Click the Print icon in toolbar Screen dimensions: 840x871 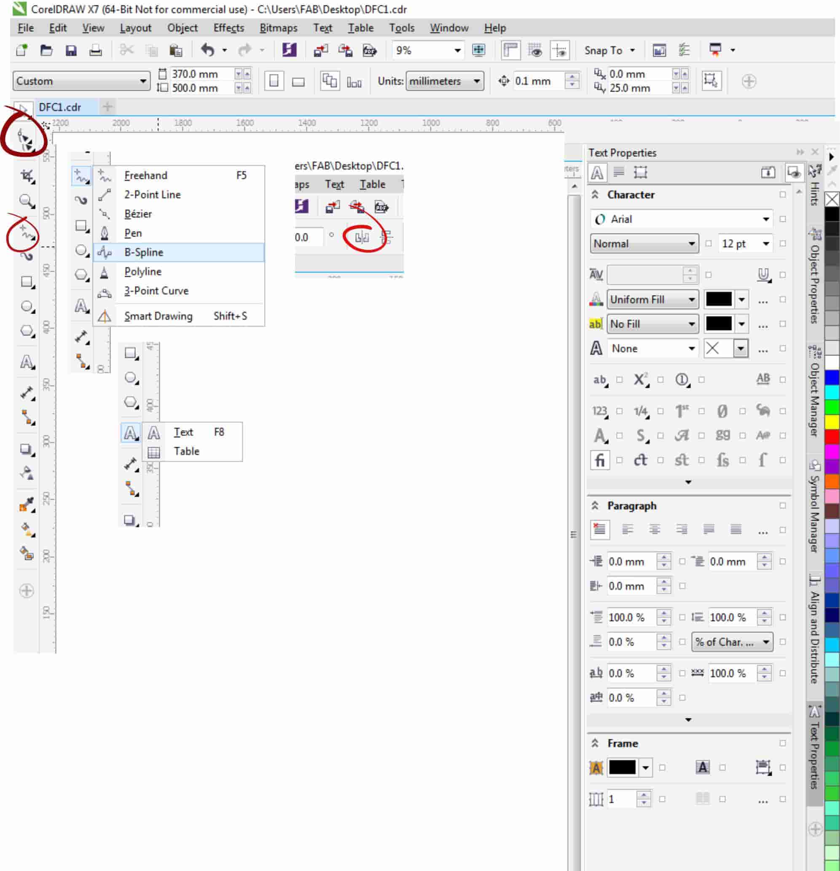[96, 50]
